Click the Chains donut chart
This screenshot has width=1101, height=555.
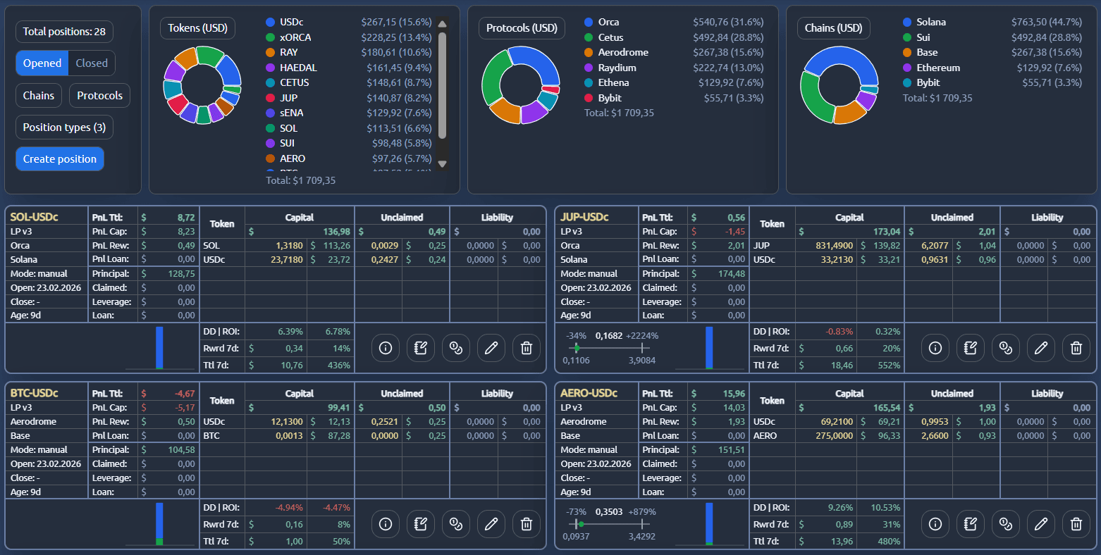839,85
